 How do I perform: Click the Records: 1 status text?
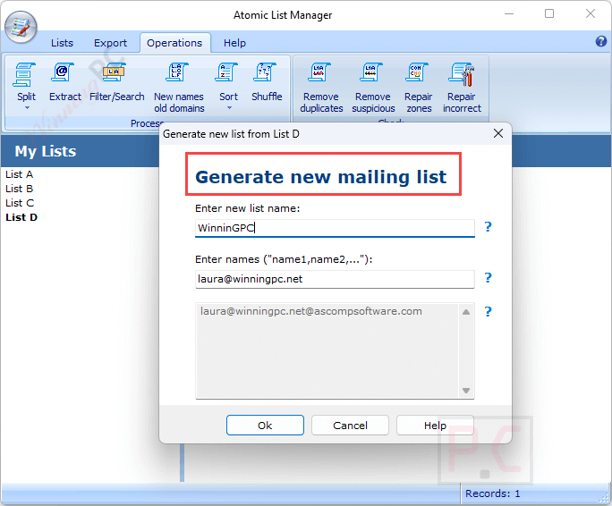(493, 493)
